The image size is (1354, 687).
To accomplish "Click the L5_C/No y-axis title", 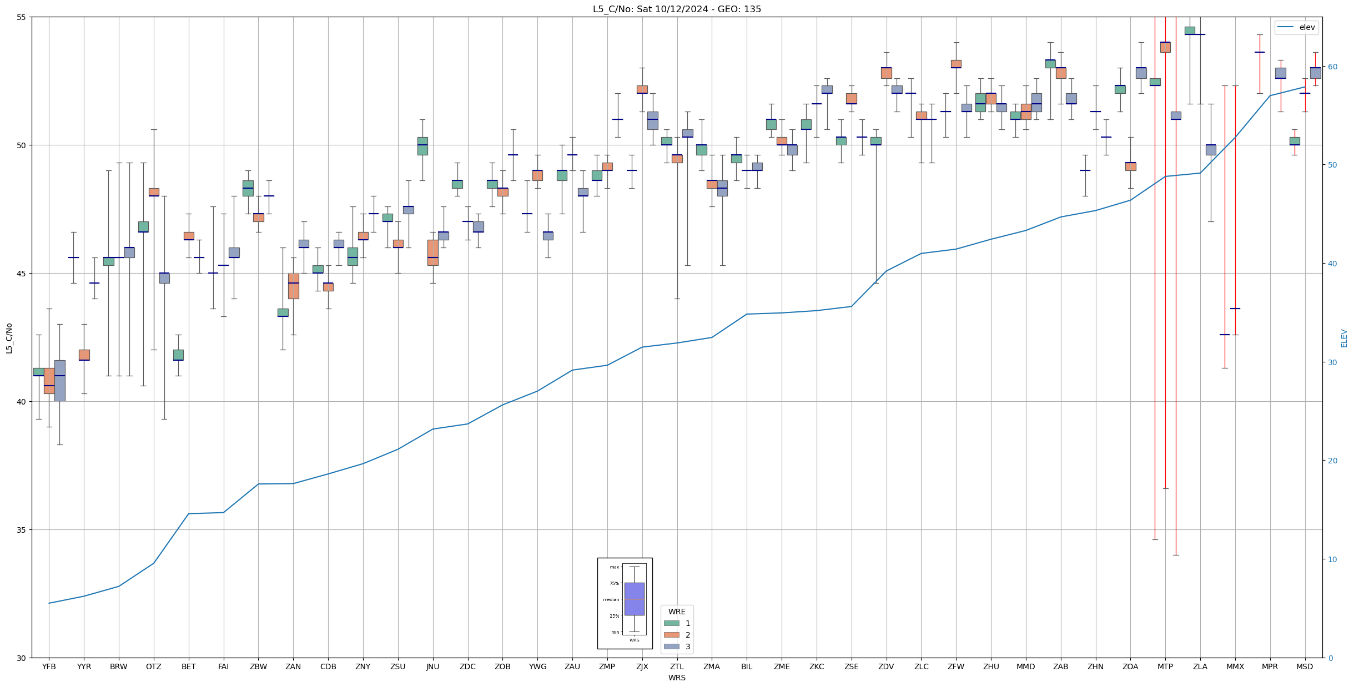I will click(9, 337).
